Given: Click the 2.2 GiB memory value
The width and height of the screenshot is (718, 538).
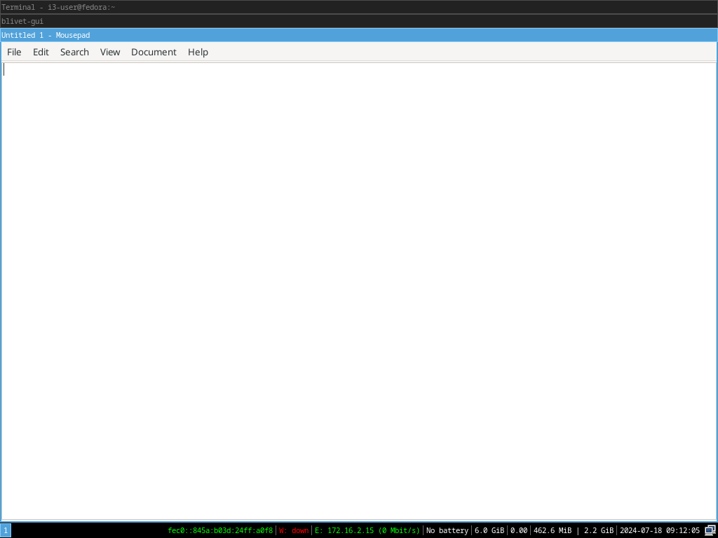Looking at the screenshot, I should [x=599, y=531].
